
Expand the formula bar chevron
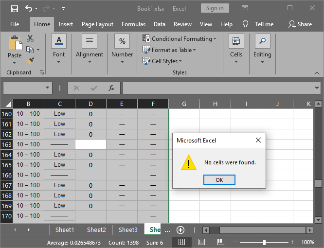click(317, 88)
